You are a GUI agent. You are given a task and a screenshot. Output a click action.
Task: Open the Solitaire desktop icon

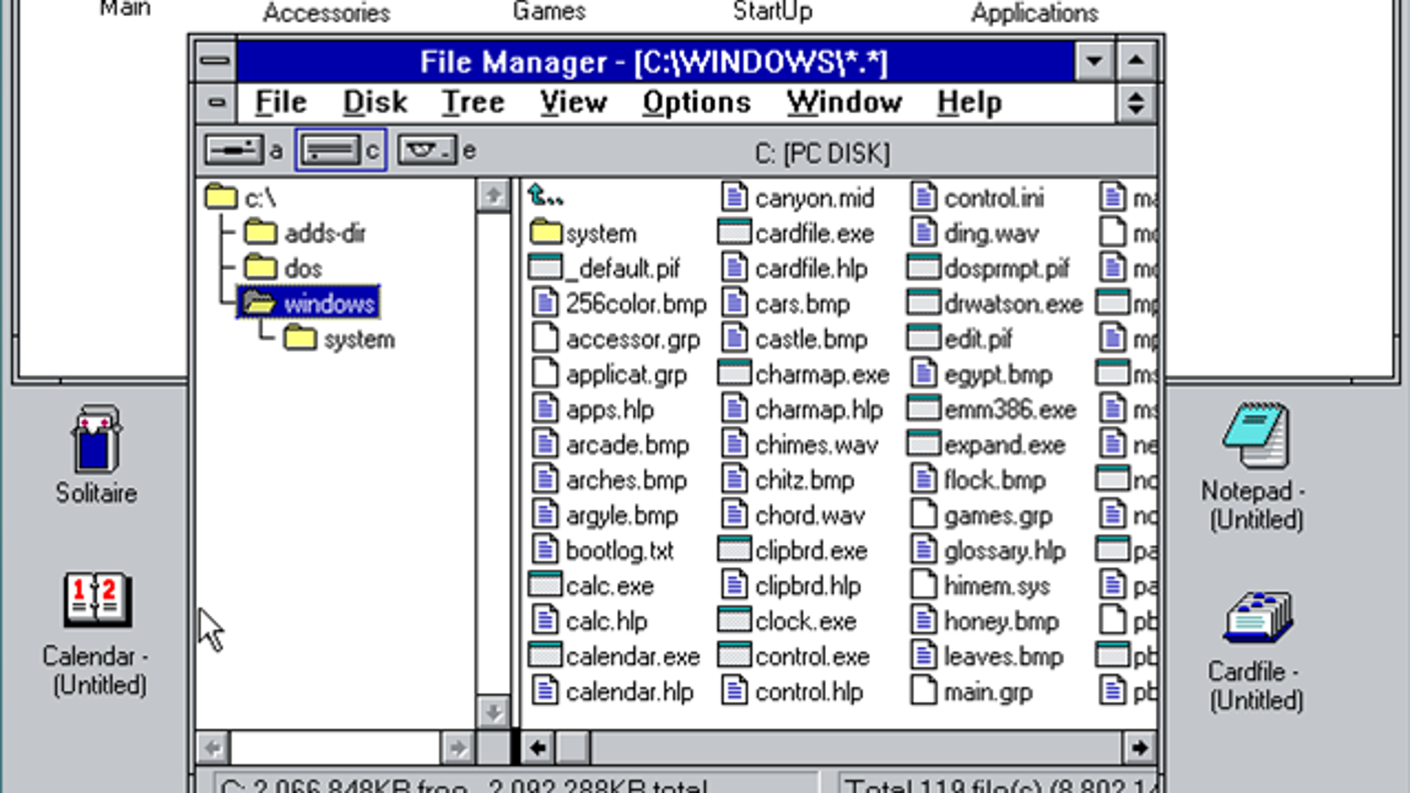(x=96, y=441)
